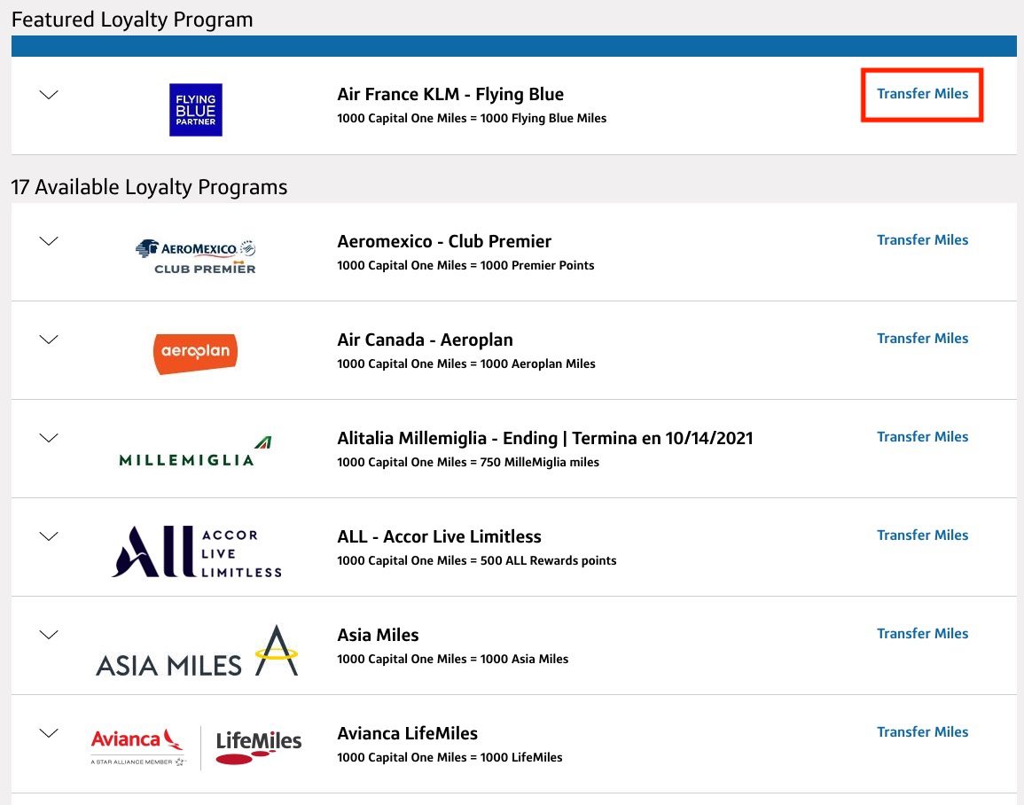
Task: Click the Aeromexico Club Premier logo
Action: [196, 256]
